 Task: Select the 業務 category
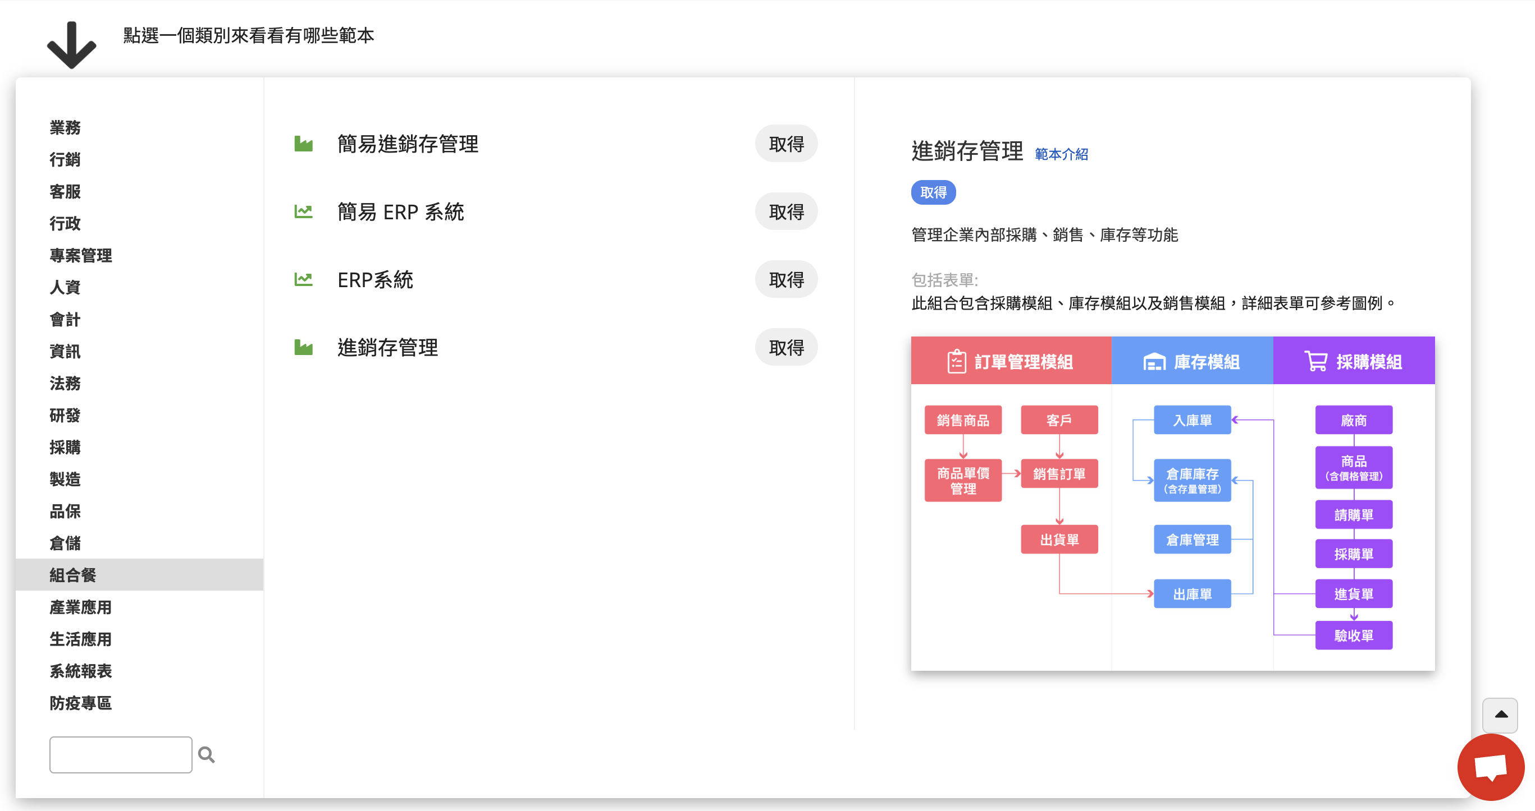point(65,127)
